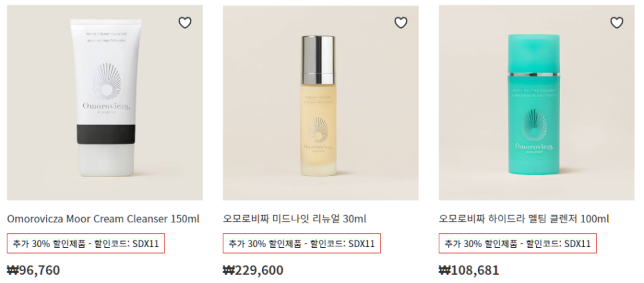Open Omorovicza Moor Cream Cleanser 150ml title link
This screenshot has width=644, height=283.
103,219
